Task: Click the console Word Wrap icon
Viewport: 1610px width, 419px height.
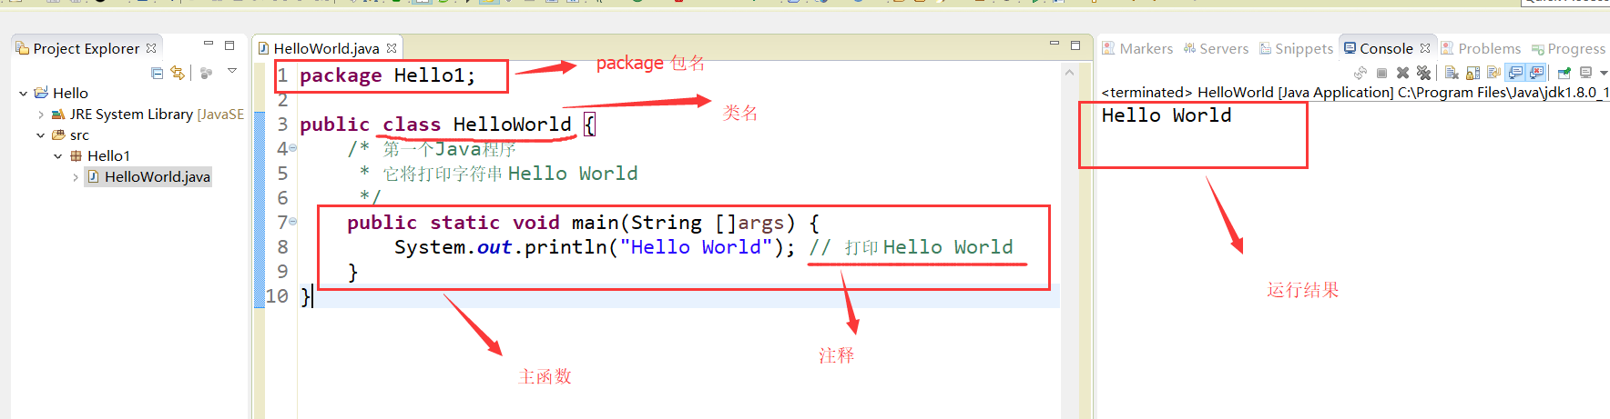Action: click(x=1493, y=73)
